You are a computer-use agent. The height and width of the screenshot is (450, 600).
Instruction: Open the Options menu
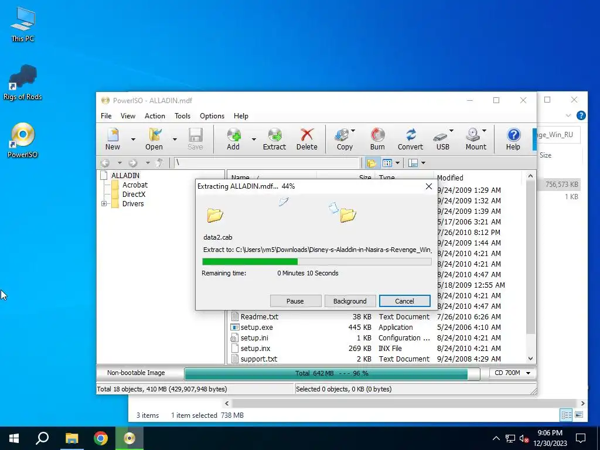tap(212, 116)
